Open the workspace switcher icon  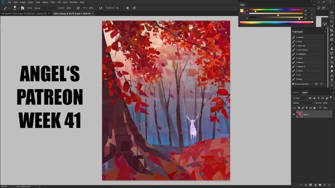click(324, 8)
